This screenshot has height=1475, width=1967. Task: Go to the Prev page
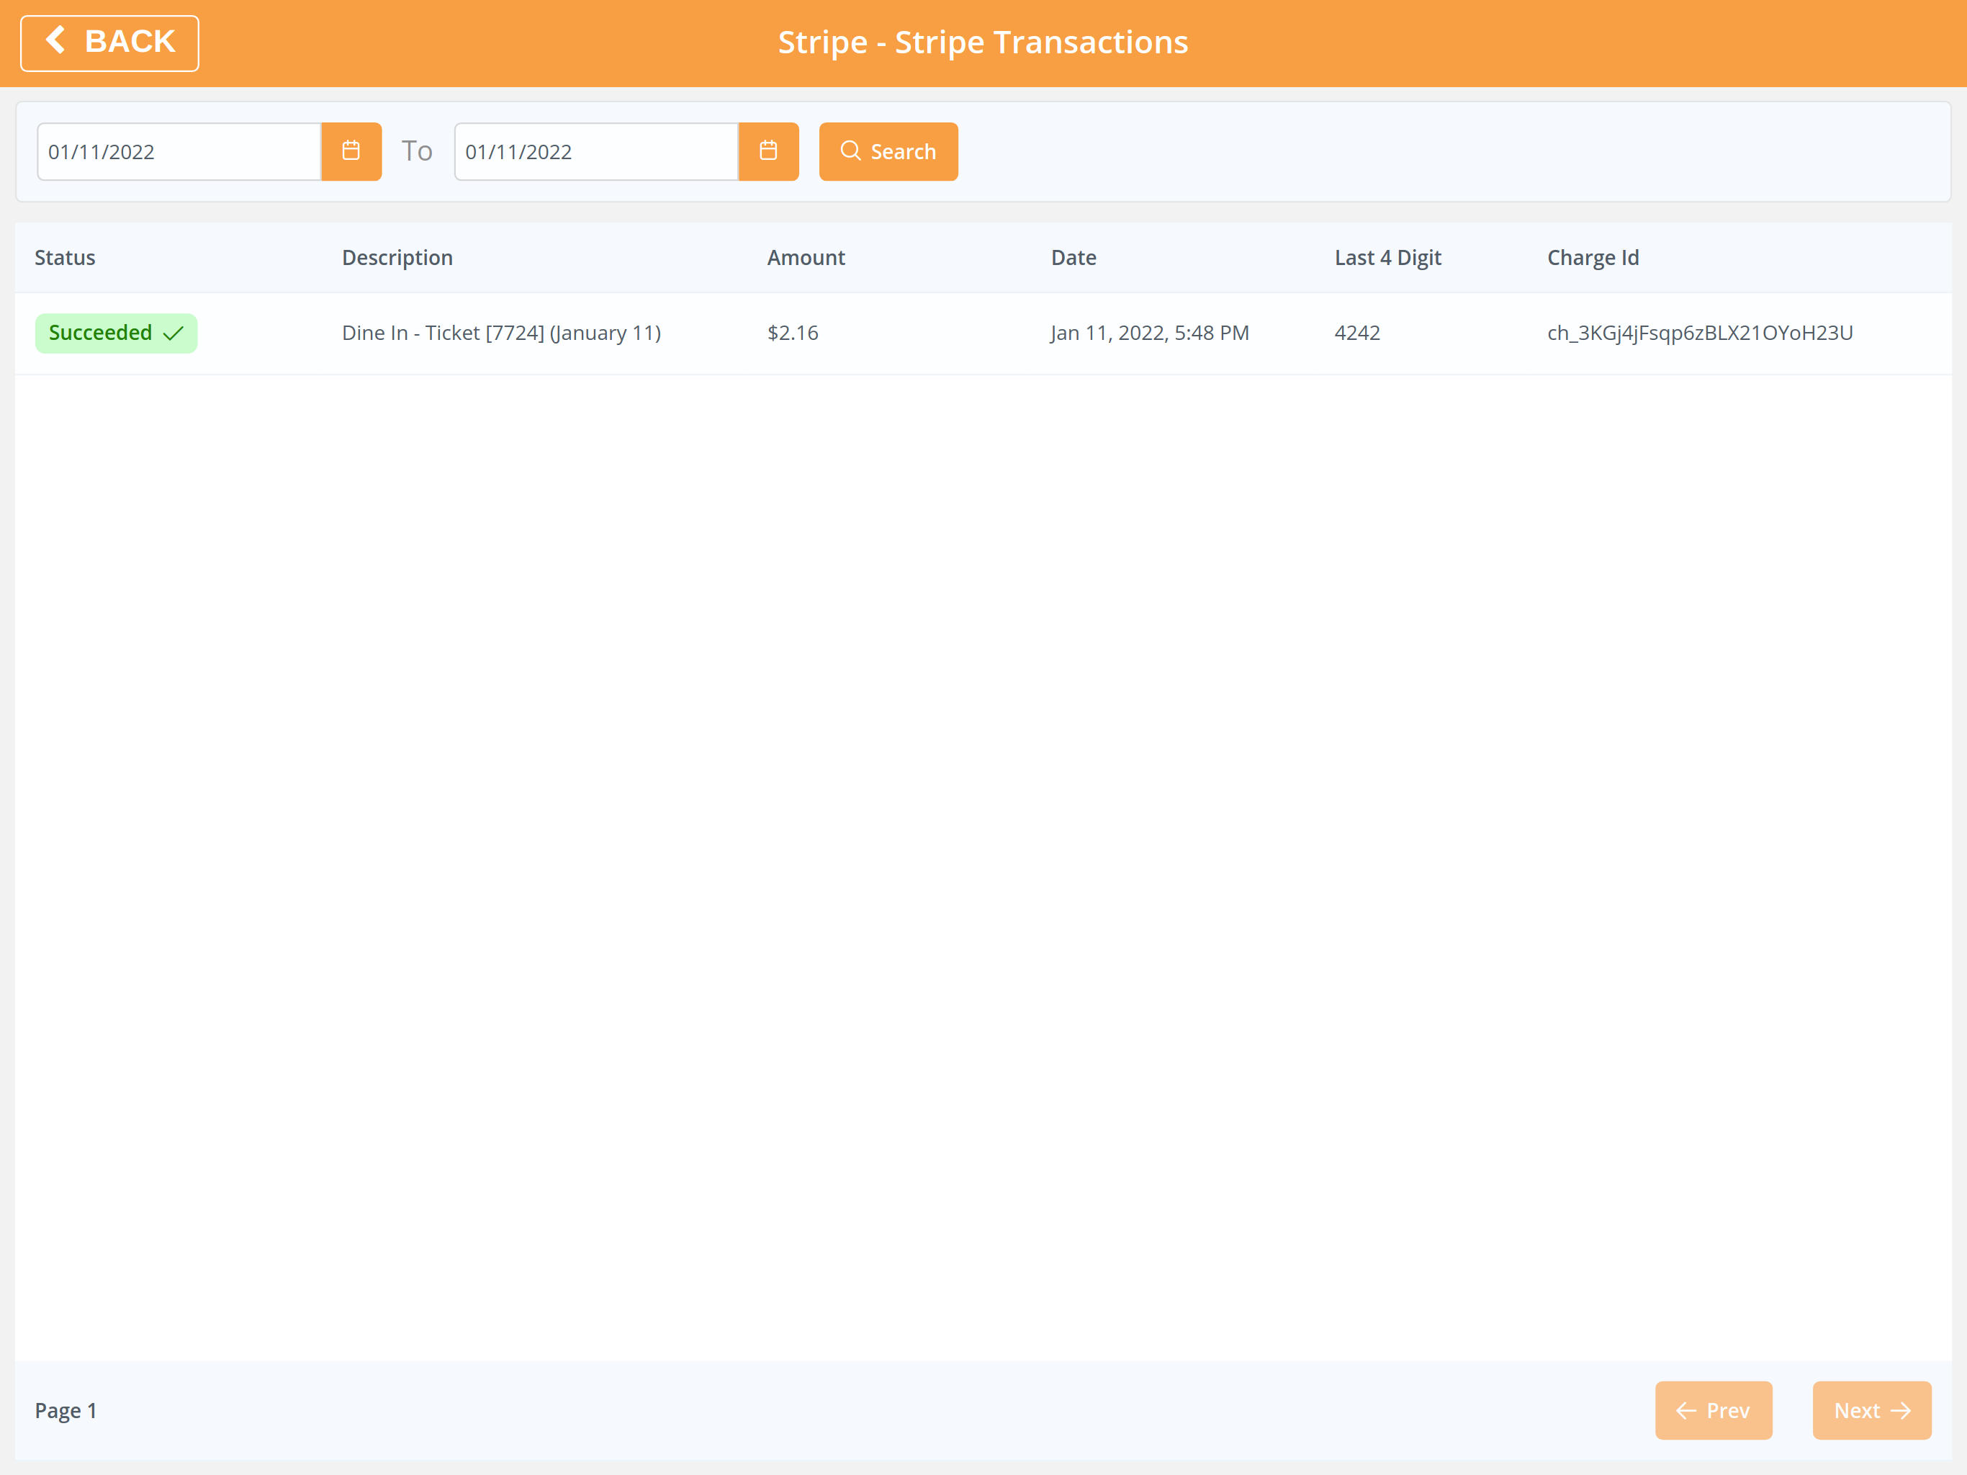pos(1714,1410)
